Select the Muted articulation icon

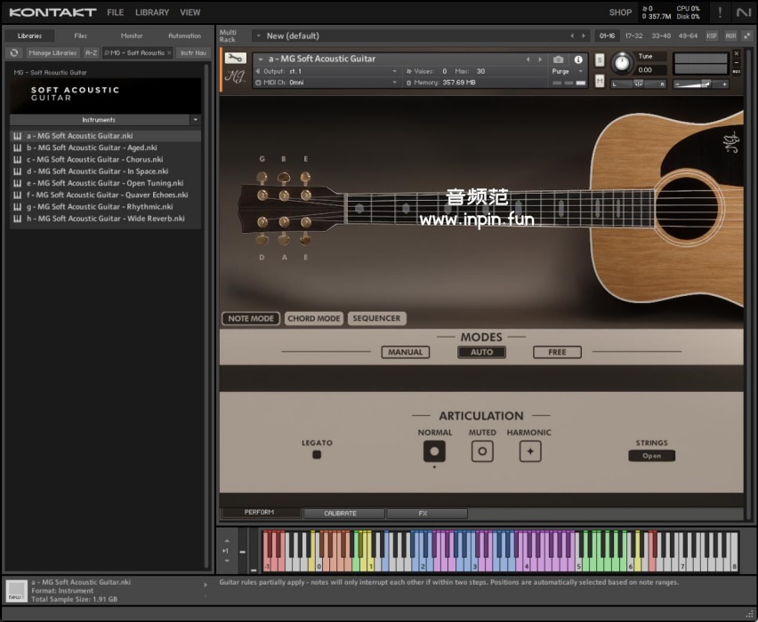[482, 451]
